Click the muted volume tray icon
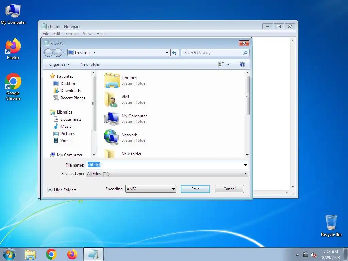This screenshot has height=261, width=348. 314,255
